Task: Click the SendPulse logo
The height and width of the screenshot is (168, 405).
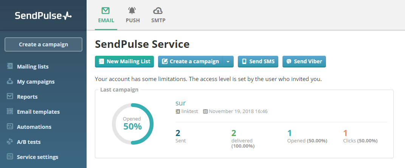Action: point(43,16)
